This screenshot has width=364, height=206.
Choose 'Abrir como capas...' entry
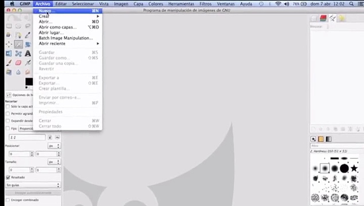pos(68,27)
